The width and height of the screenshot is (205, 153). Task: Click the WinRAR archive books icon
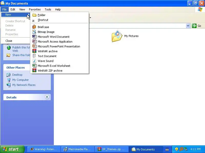pos(34,51)
